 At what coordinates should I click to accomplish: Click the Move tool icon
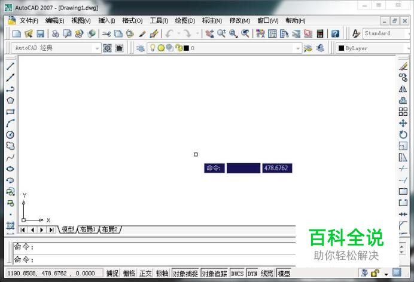click(403, 123)
